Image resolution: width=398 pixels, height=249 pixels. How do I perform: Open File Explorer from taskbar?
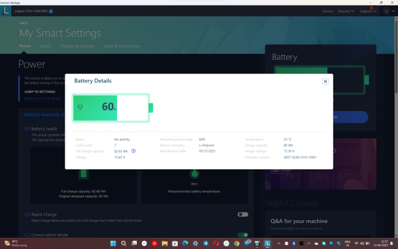[164, 243]
